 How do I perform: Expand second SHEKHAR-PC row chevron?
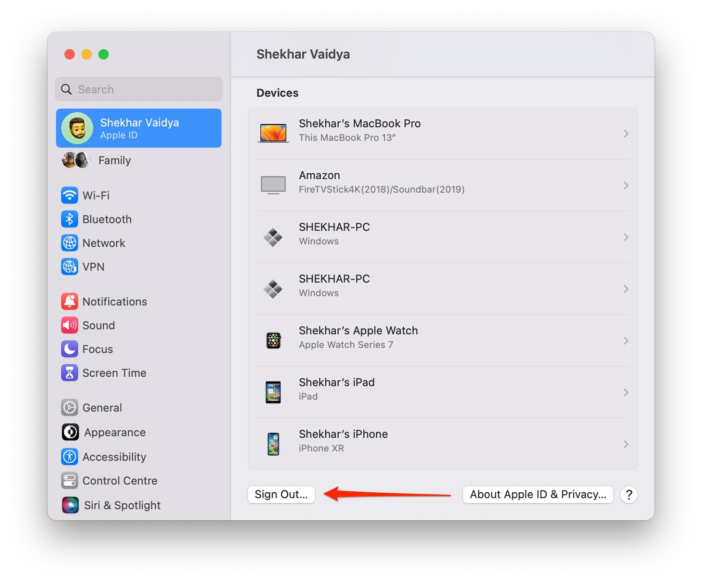626,289
